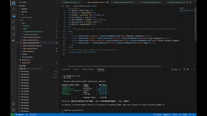Open app-routing.module.ts in the explorer
207x116 pixels.
click(x=32, y=37)
